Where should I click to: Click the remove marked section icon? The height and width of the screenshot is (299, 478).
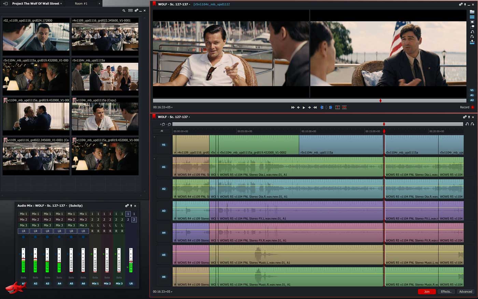click(x=337, y=107)
